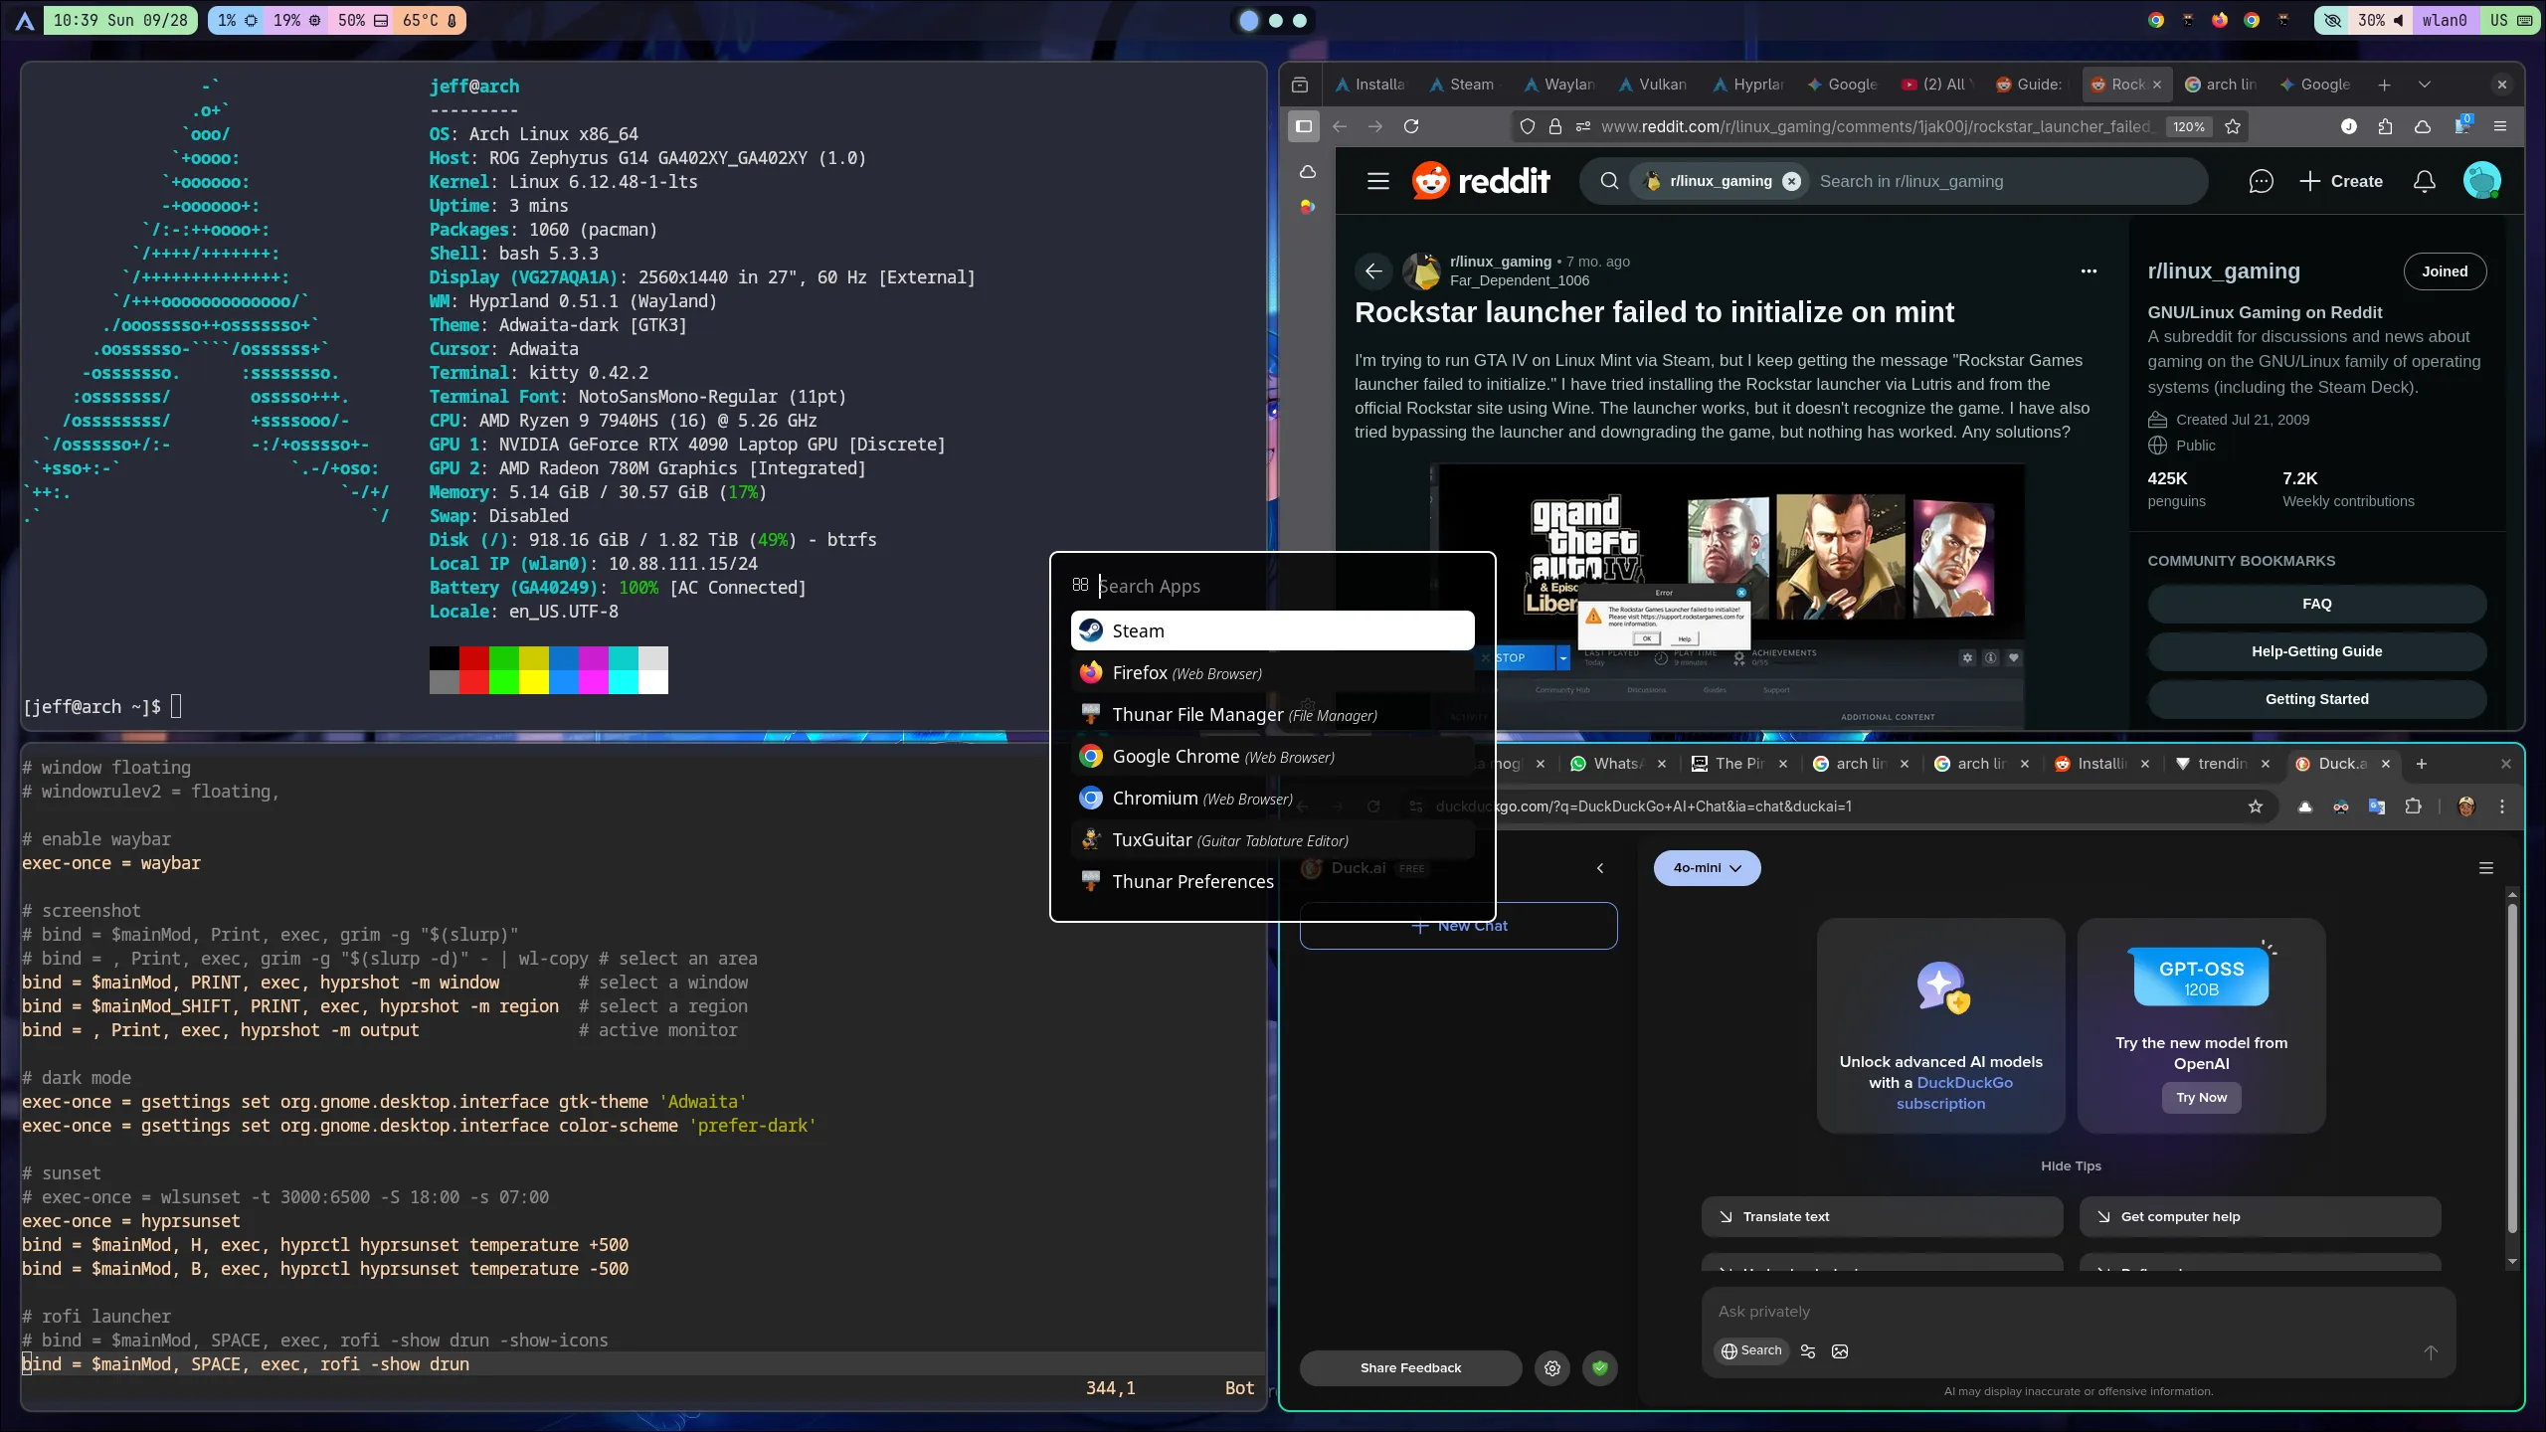Image resolution: width=2546 pixels, height=1432 pixels.
Task: Bookmark Reddit page with star icon
Action: (2233, 126)
